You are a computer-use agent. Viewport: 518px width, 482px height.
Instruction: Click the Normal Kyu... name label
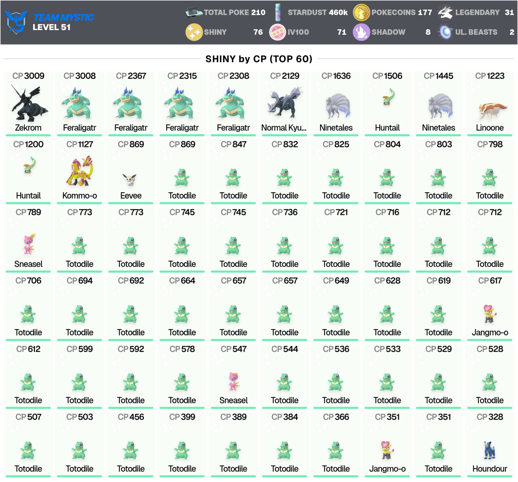tap(284, 128)
